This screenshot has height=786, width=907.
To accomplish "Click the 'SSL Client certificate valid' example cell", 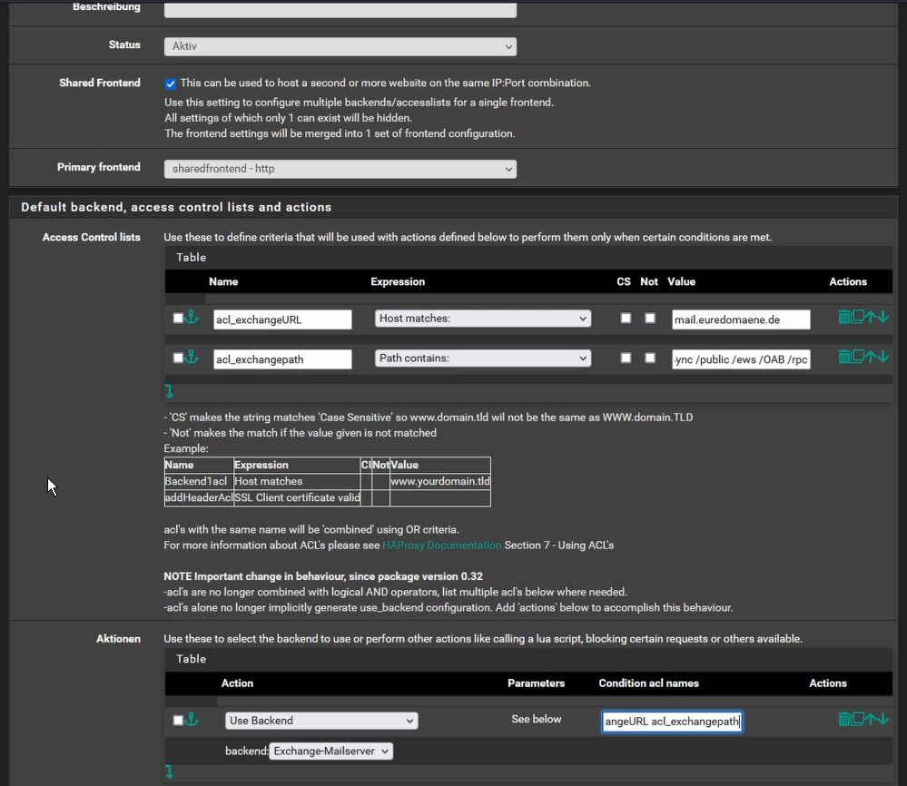I will pyautogui.click(x=297, y=497).
